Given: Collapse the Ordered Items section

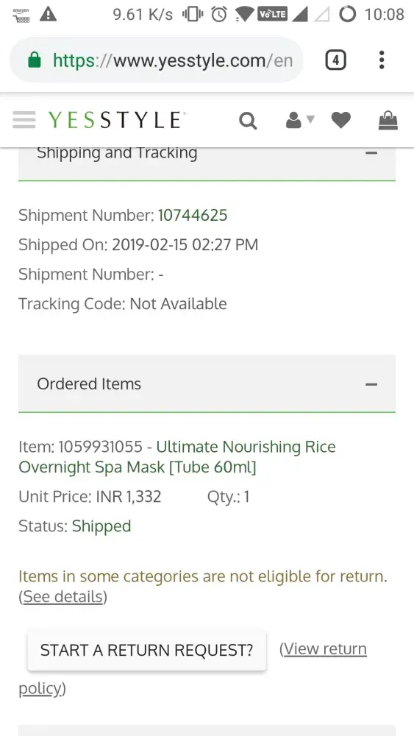Looking at the screenshot, I should point(371,384).
